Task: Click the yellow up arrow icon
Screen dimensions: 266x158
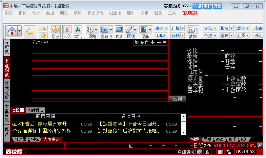Action: tap(43, 28)
